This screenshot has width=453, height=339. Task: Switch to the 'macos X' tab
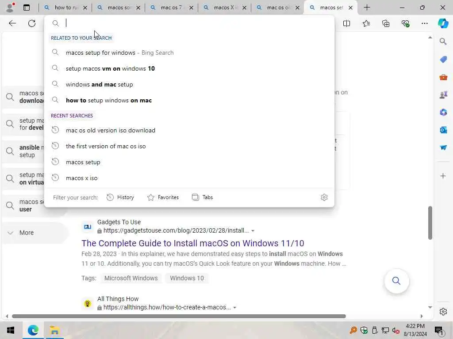225,8
